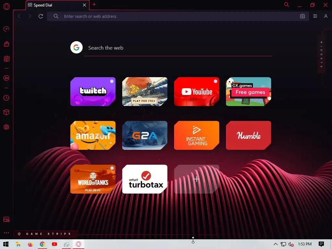Reload the current page

41,16
